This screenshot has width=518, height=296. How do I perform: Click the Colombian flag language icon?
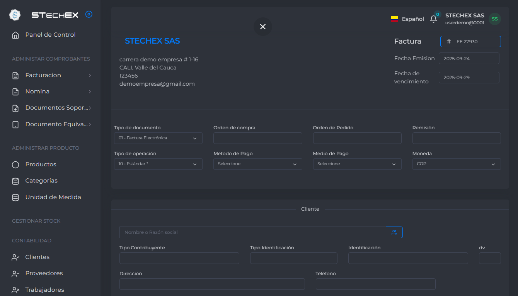pyautogui.click(x=394, y=19)
